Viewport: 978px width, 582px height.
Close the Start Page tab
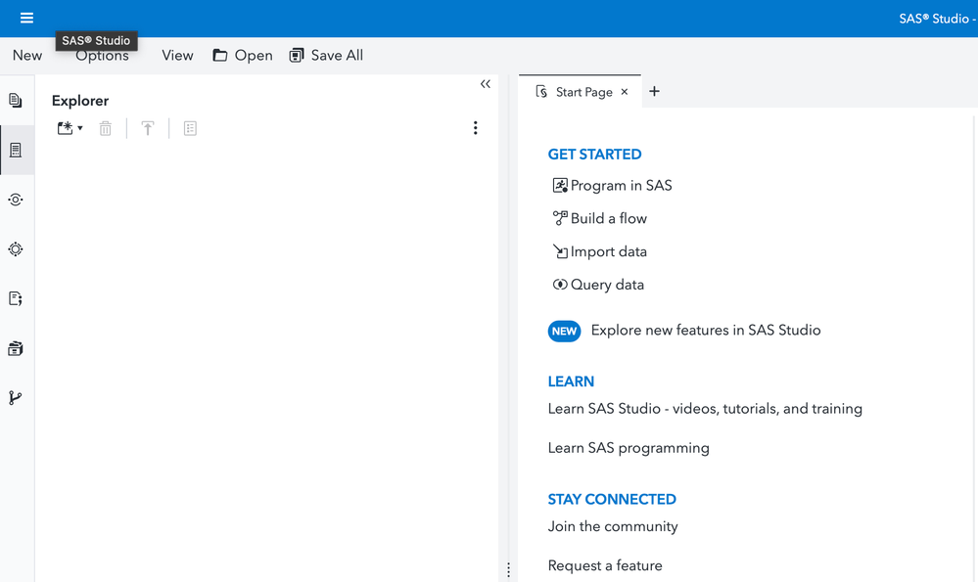(x=625, y=92)
